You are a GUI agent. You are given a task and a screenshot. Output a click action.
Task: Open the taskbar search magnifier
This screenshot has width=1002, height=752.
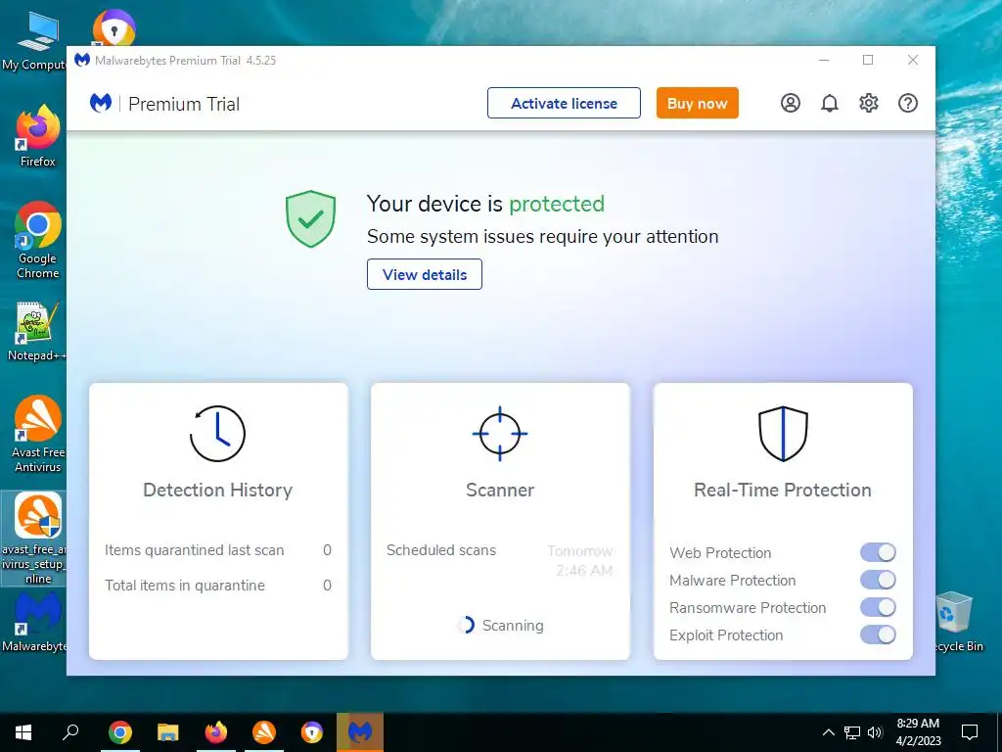[70, 732]
